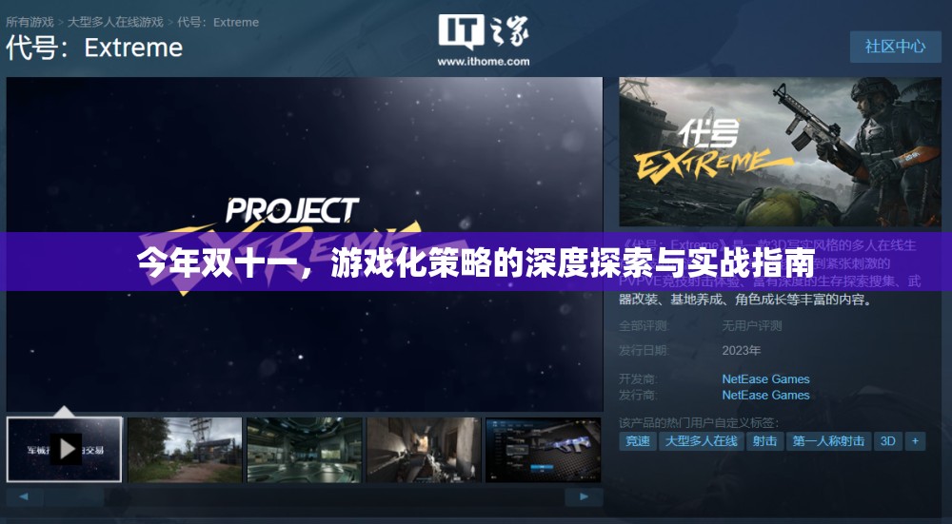Click the left arrow of thumbnail strip

point(25,496)
